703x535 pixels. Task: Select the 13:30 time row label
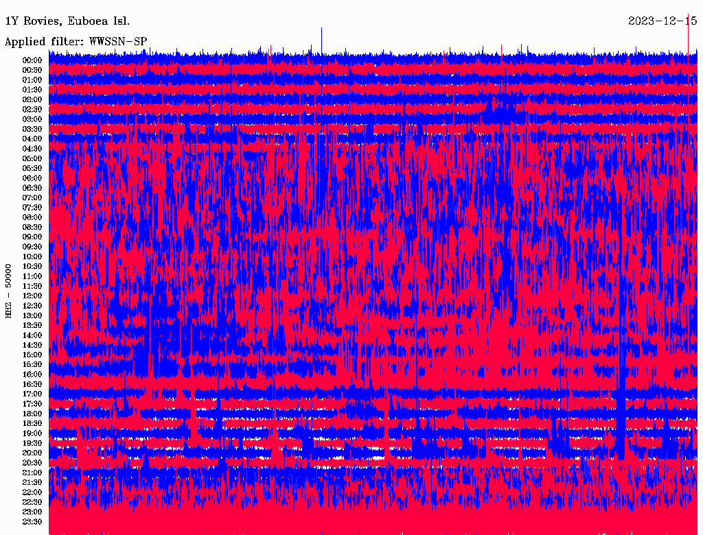click(32, 325)
